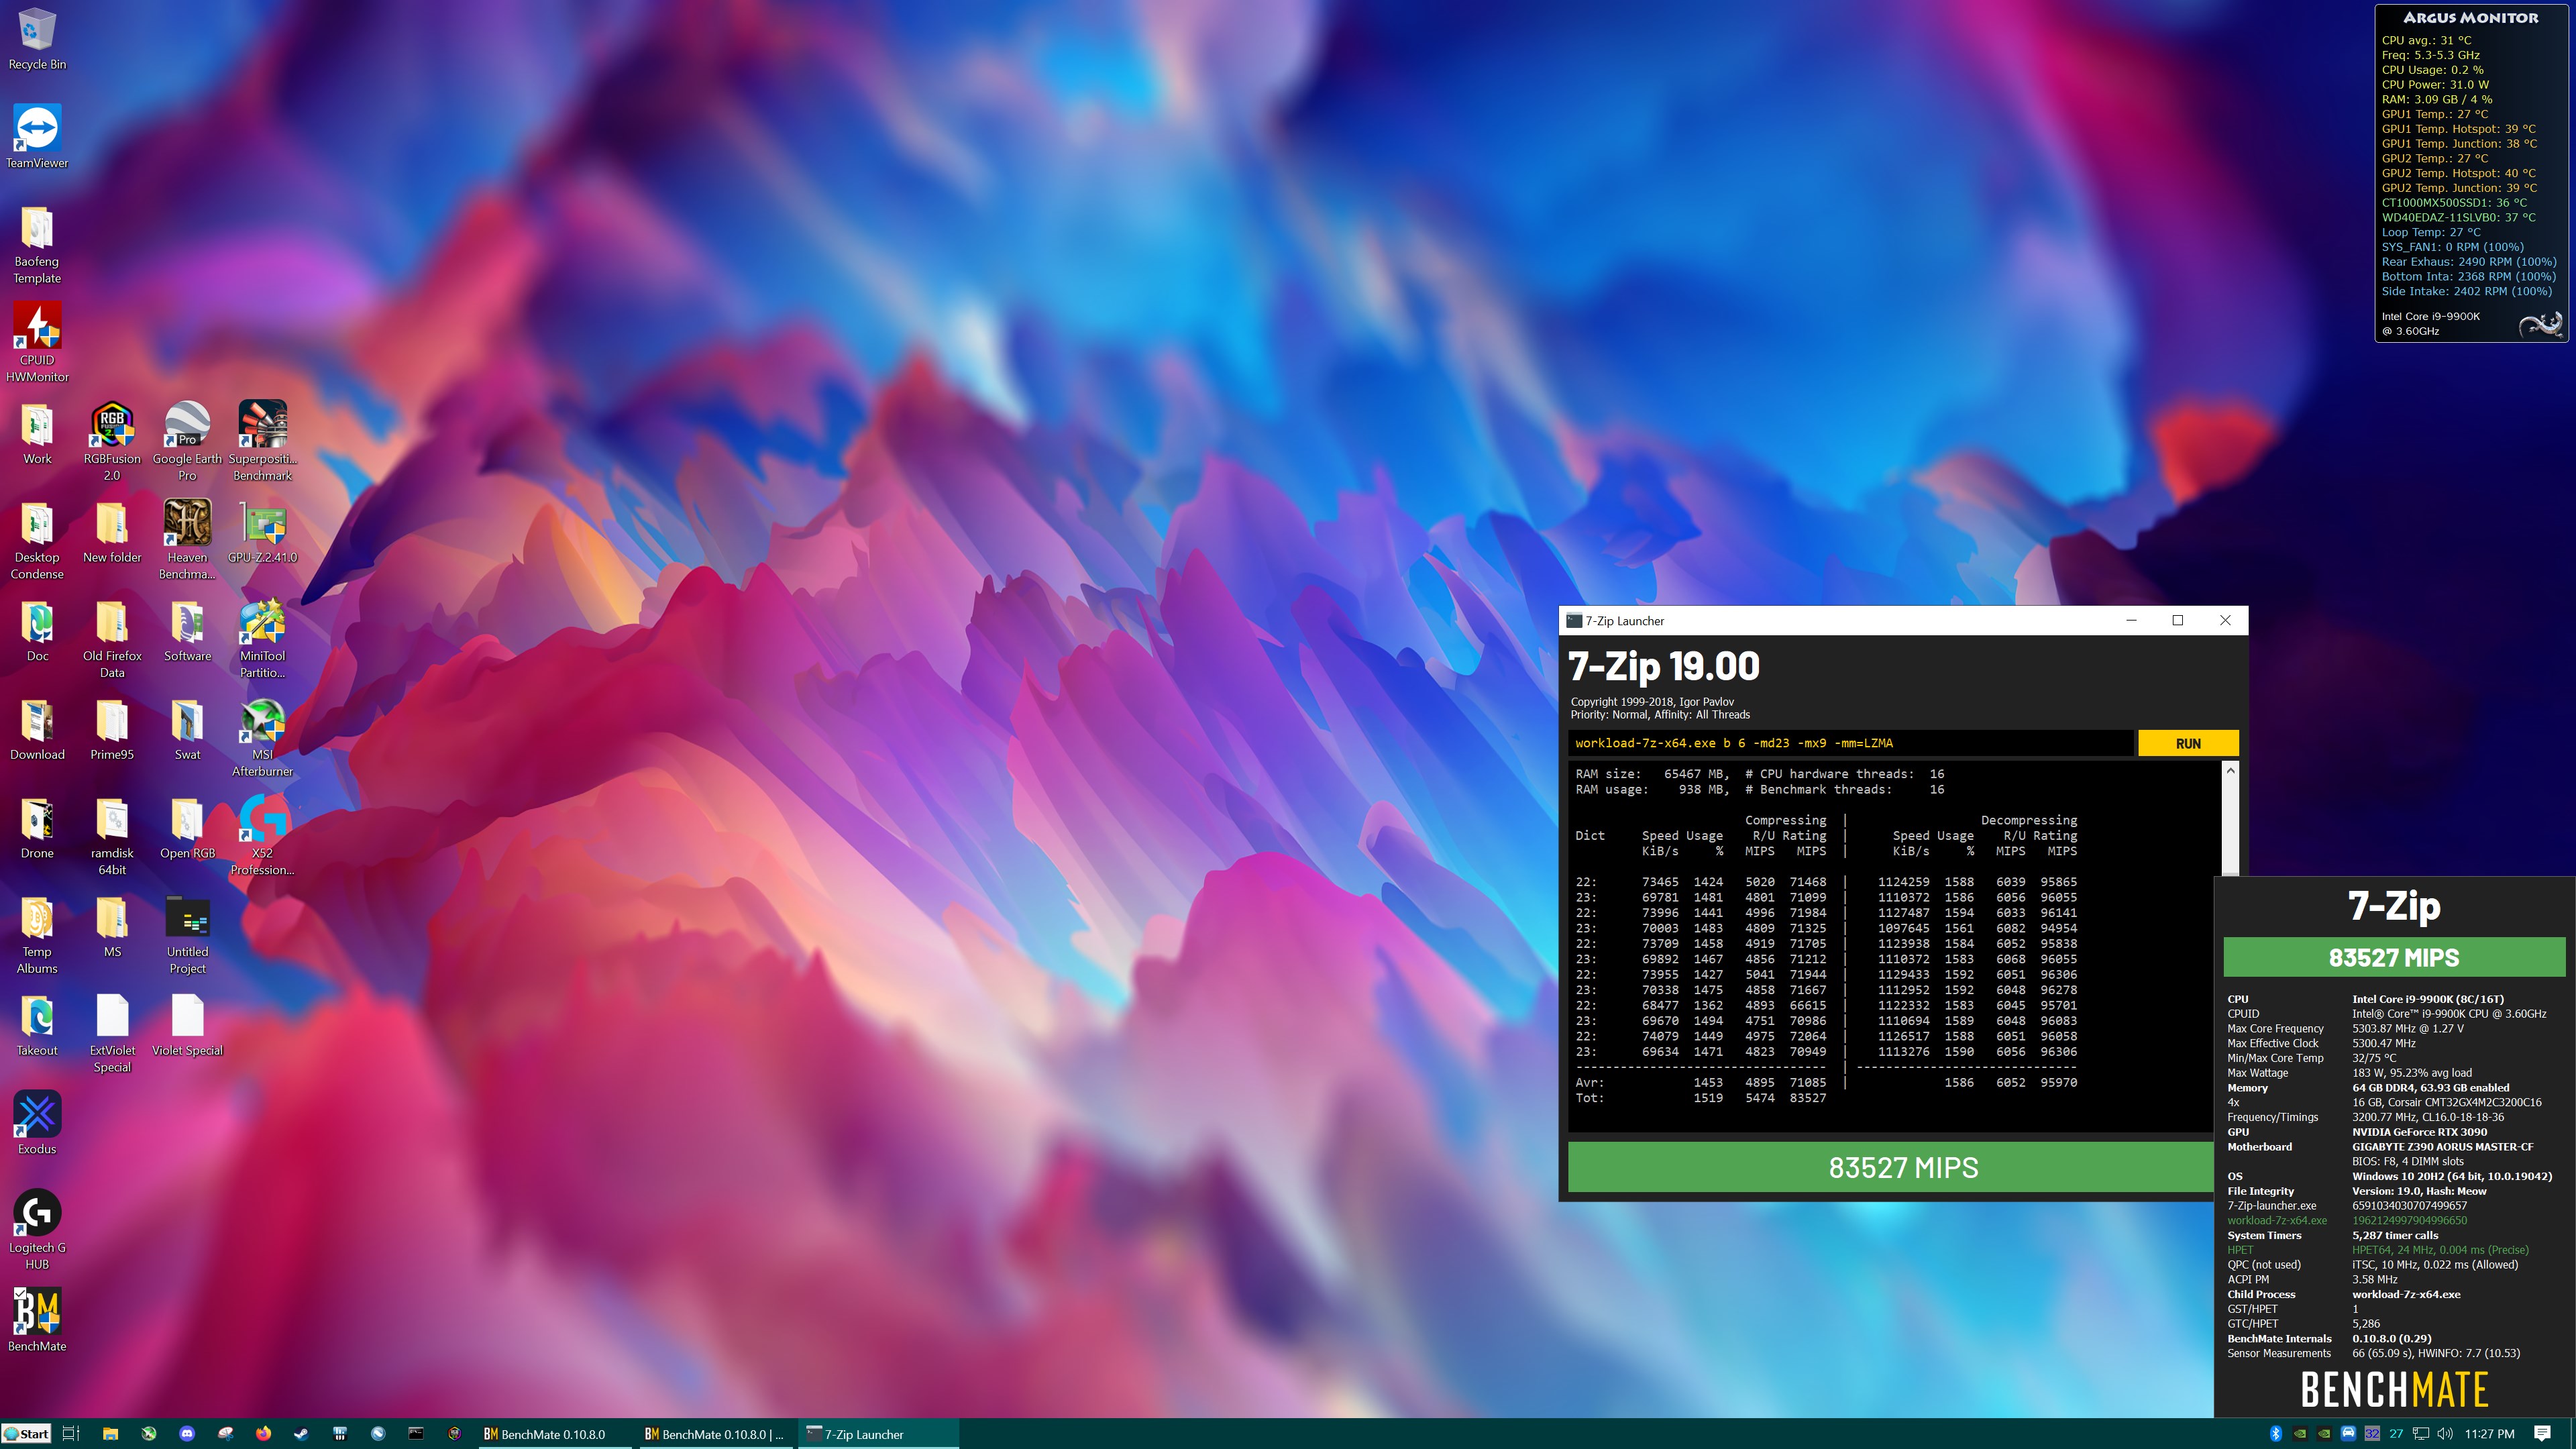Edit the workload-7z-x64.exe command line field
The width and height of the screenshot is (2576, 1449).
point(1850,743)
